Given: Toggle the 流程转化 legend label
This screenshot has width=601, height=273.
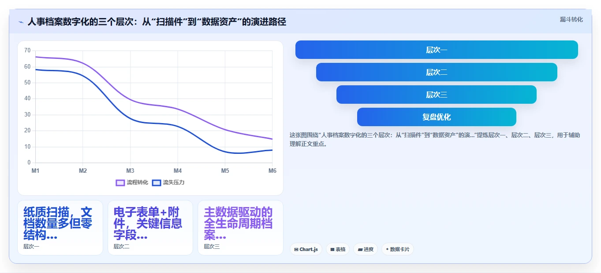Looking at the screenshot, I should (138, 182).
